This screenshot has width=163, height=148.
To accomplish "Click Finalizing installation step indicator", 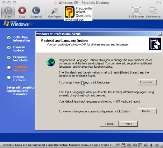I will pyautogui.click(x=9, y=77).
